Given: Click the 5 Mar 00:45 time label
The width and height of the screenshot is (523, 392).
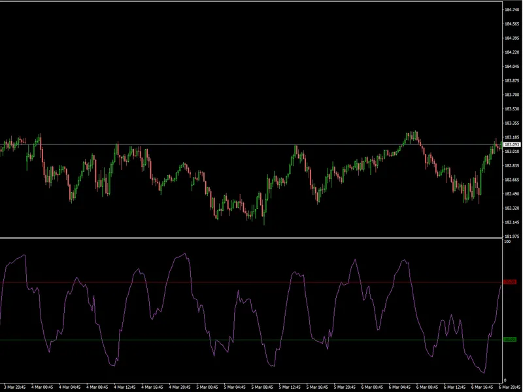Looking at the screenshot, I should pyautogui.click(x=207, y=387).
